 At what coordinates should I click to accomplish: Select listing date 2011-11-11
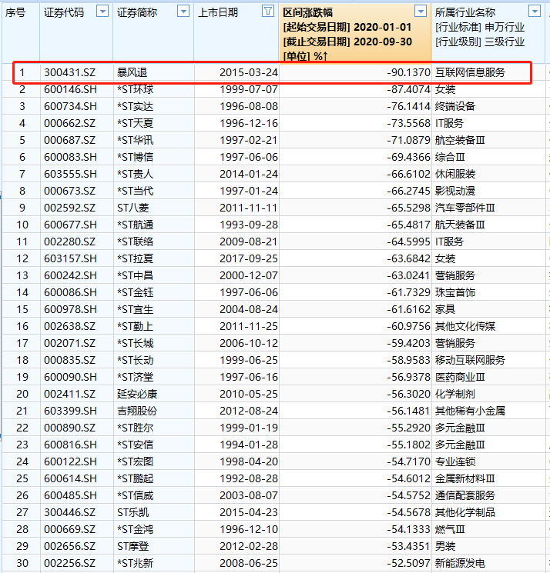pos(249,208)
